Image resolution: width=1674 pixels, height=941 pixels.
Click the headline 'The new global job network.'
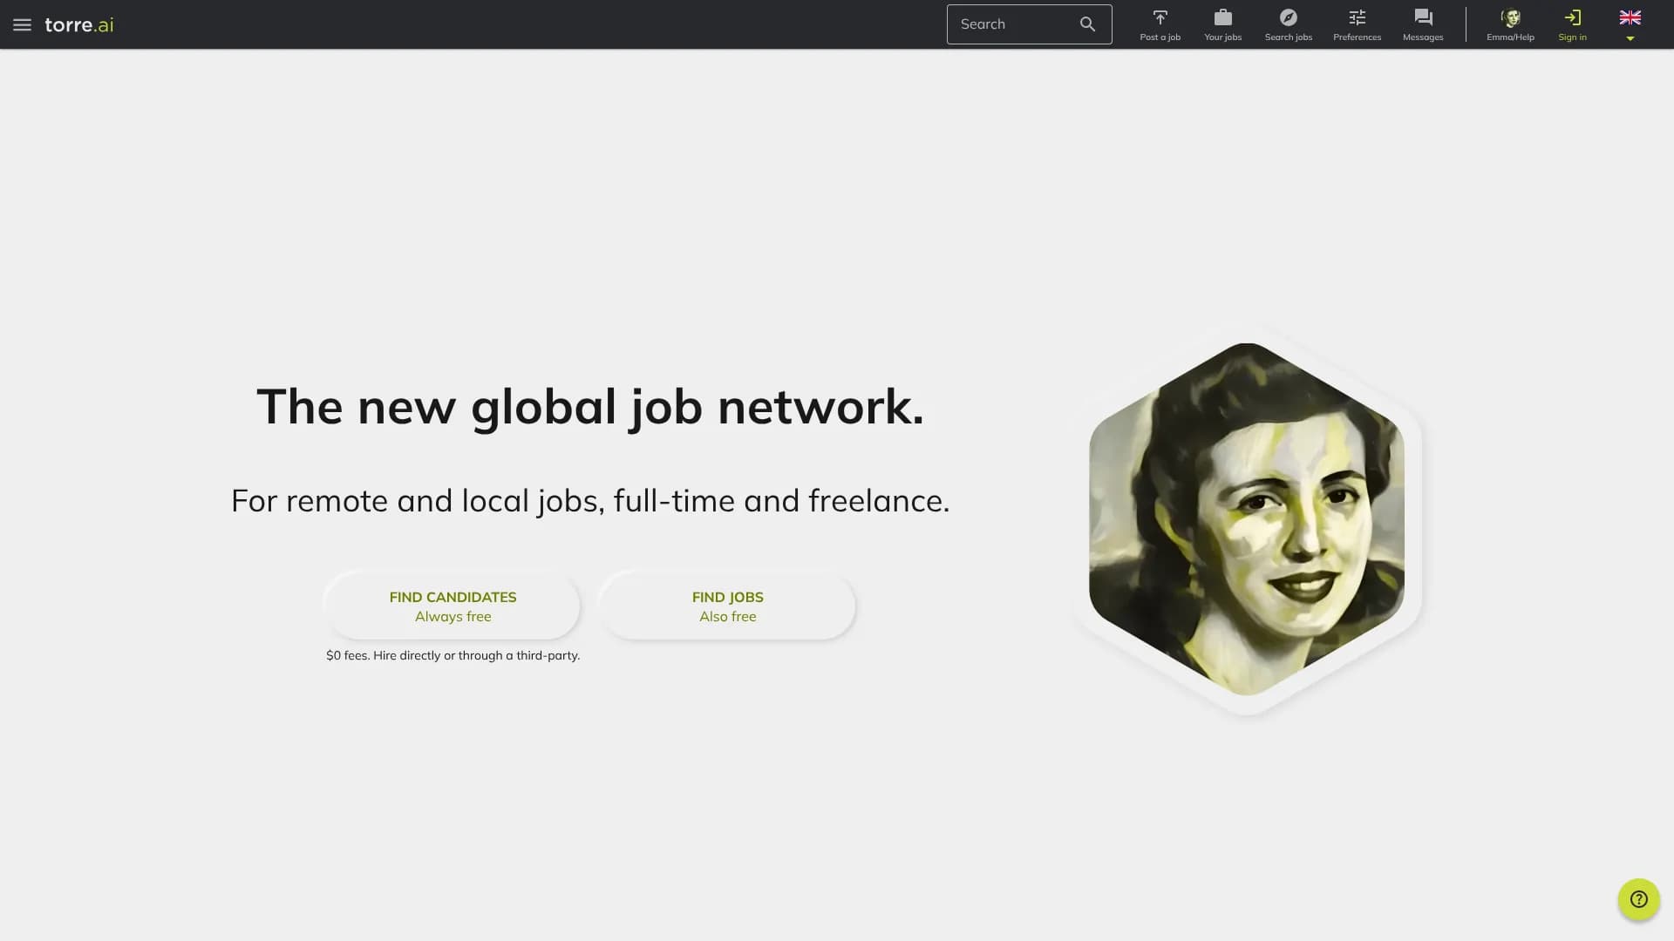(590, 407)
